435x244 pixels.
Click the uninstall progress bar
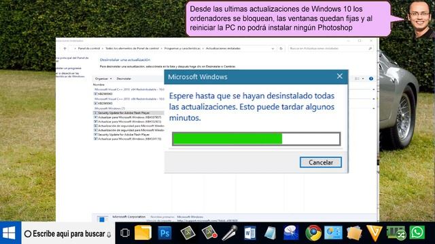tap(256, 139)
